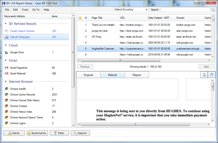Open the Edit menu
The image size is (218, 143).
pos(15,10)
